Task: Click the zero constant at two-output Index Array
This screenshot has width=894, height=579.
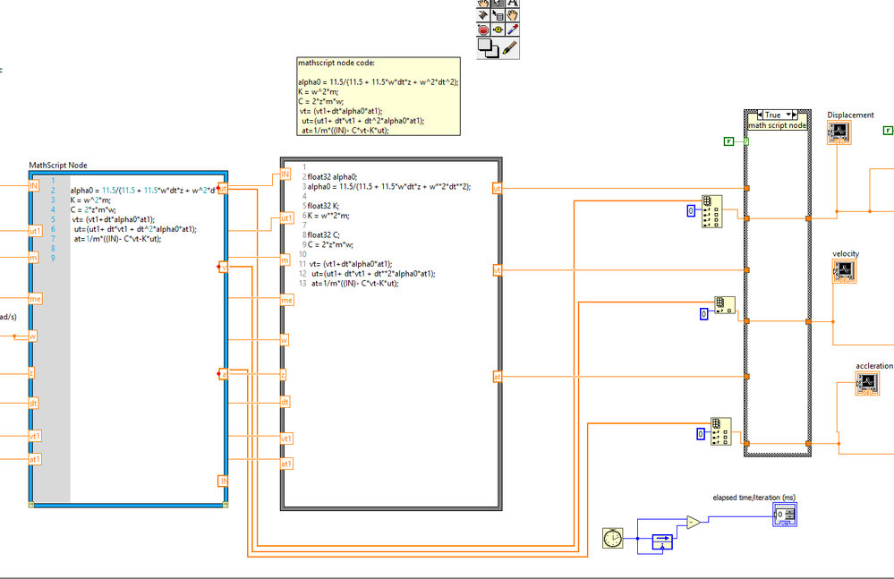Action: [703, 314]
